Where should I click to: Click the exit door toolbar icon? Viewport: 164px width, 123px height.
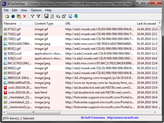(x=76, y=16)
